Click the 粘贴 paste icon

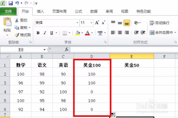click(7, 22)
